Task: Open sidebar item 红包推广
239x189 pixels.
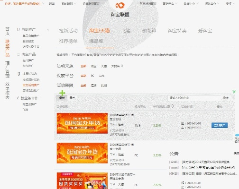Action: (x=28, y=66)
